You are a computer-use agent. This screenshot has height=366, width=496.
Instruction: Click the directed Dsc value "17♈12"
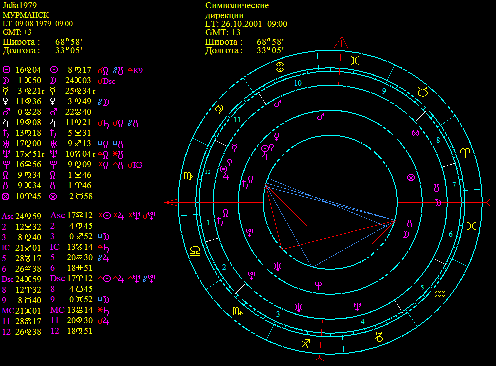pyautogui.click(x=79, y=279)
